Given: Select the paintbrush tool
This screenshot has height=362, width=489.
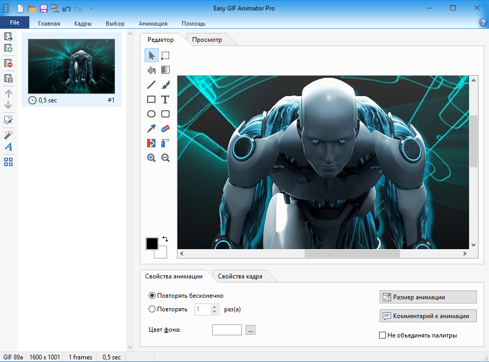Looking at the screenshot, I should pos(165,85).
